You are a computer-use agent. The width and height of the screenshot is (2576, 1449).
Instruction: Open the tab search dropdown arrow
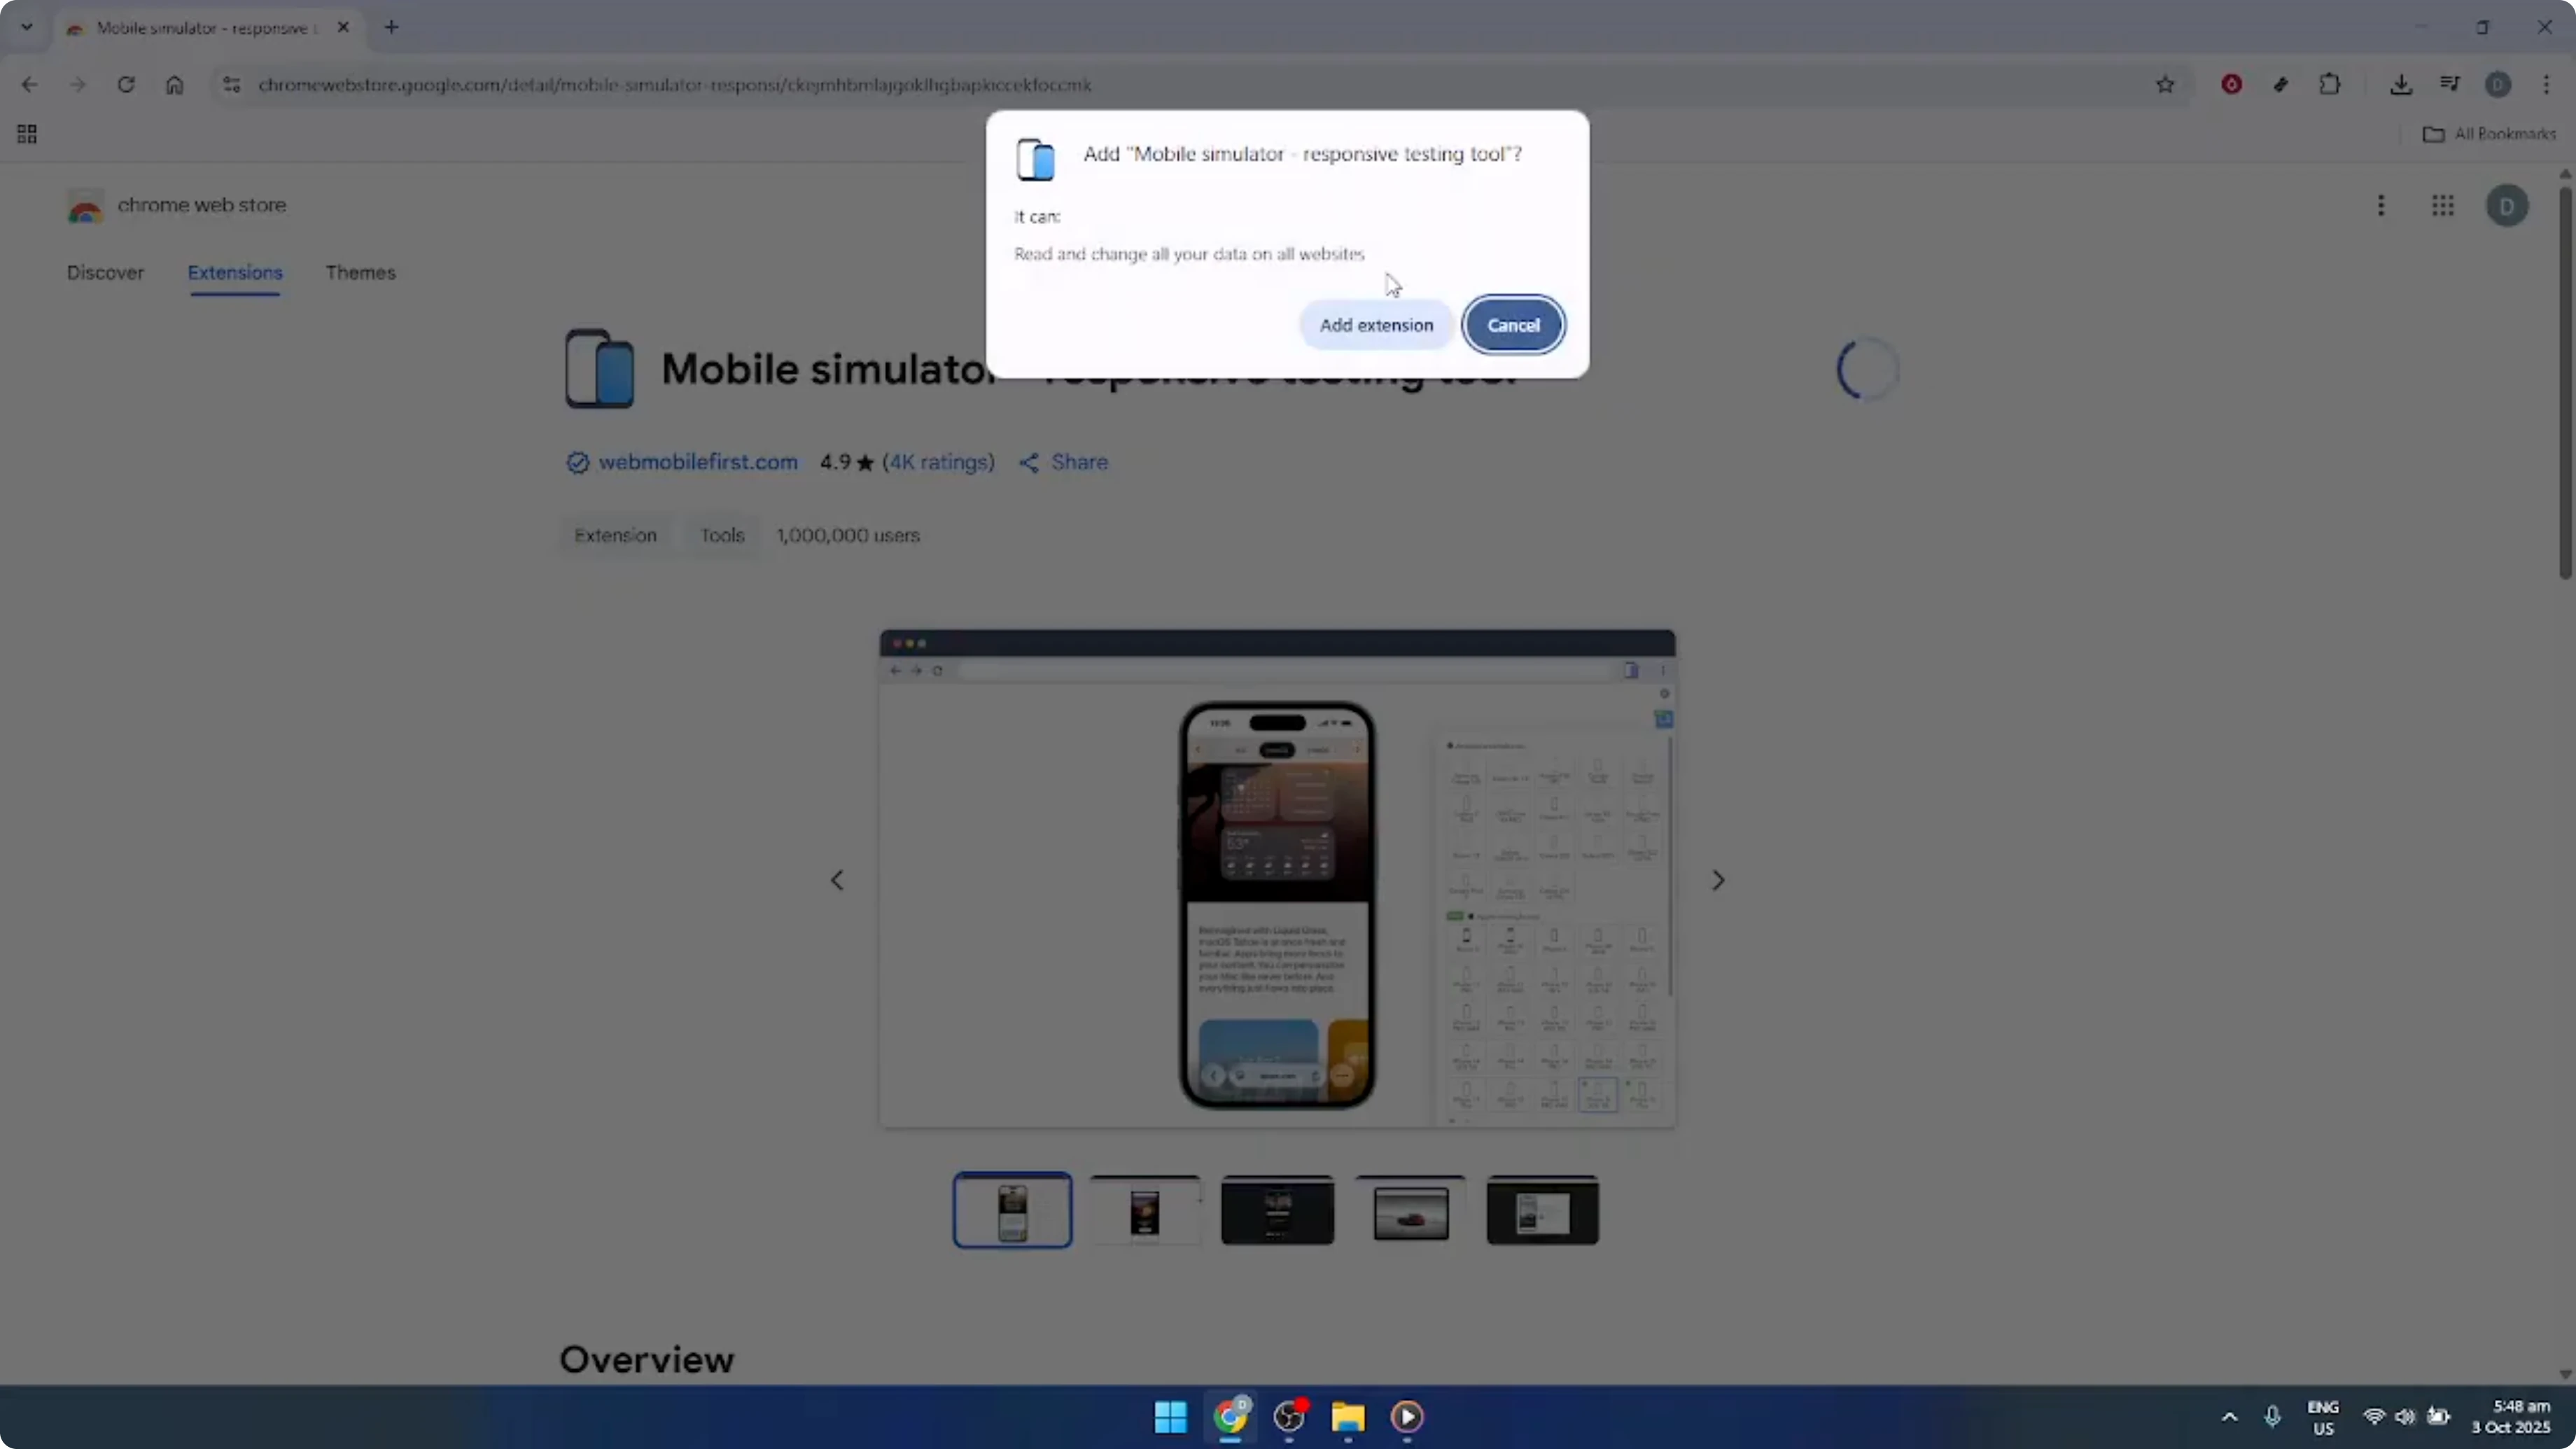coord(27,27)
